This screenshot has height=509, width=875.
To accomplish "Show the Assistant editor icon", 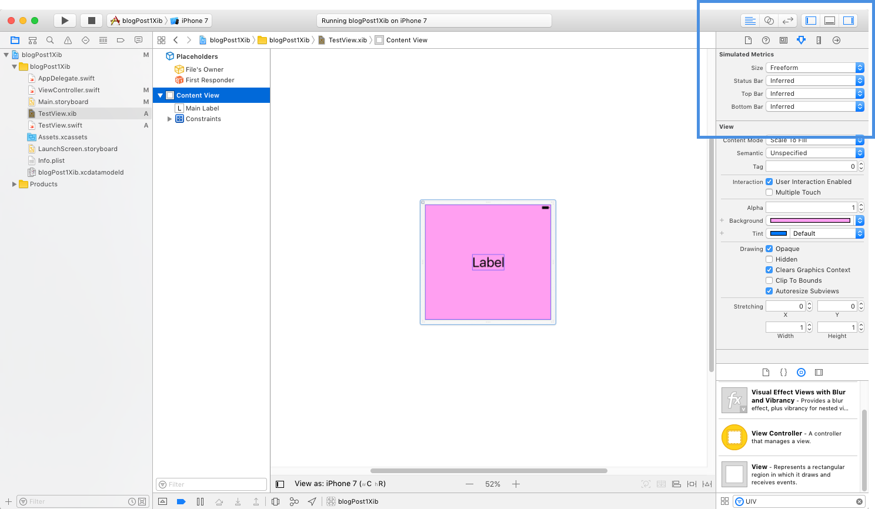I will (769, 20).
